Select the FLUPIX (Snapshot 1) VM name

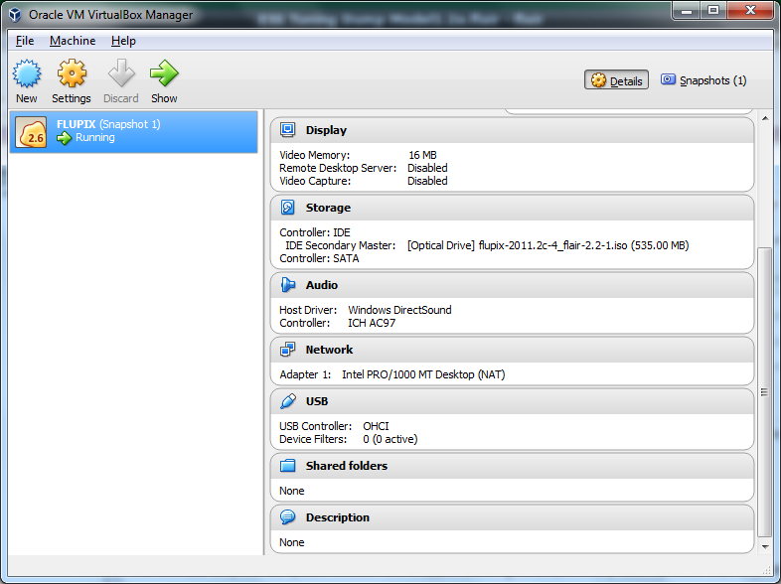108,124
